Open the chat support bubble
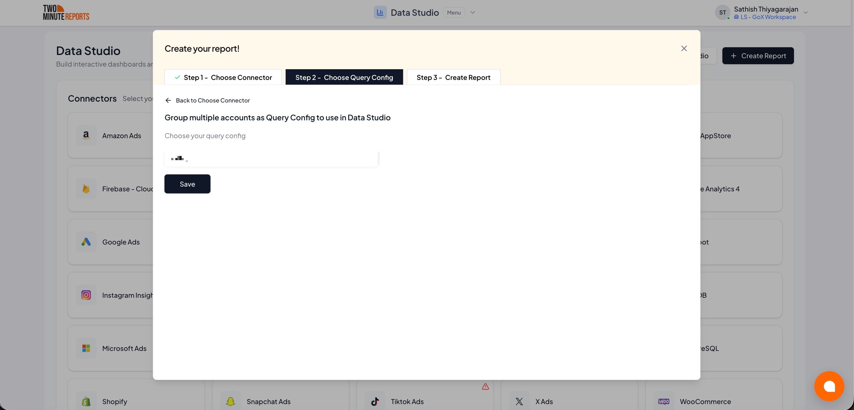 (829, 386)
